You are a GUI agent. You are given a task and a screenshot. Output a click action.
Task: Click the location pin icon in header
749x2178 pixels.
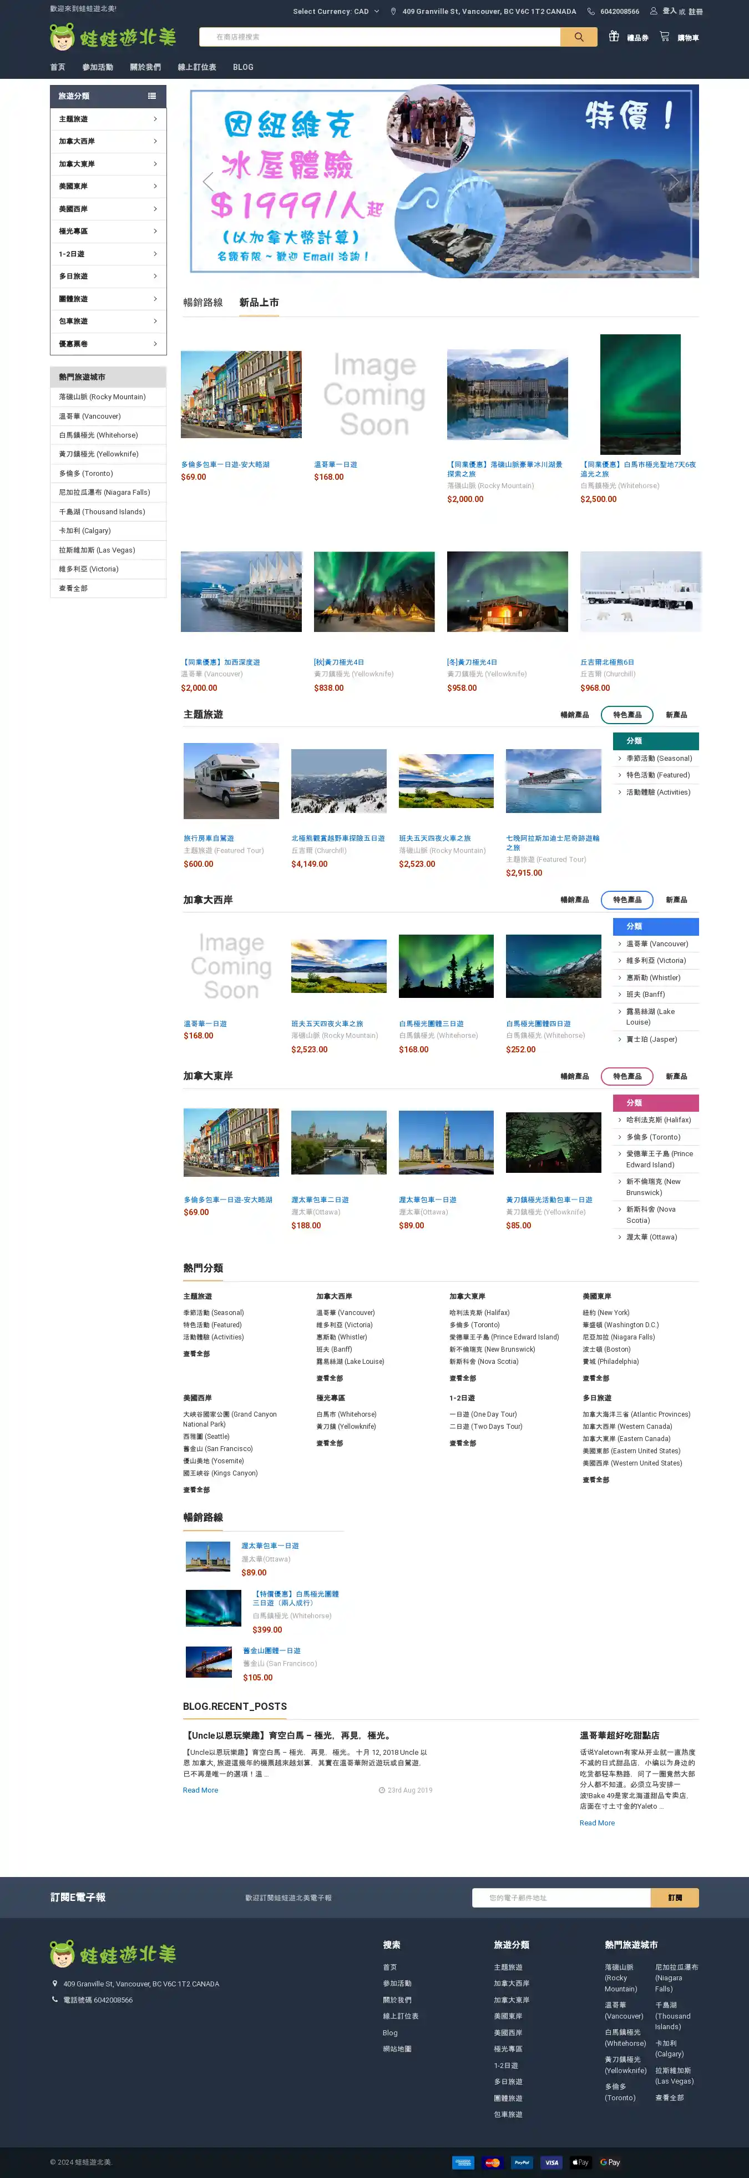(393, 12)
